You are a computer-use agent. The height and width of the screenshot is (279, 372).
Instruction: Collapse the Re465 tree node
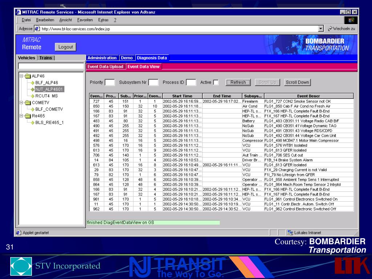(21, 116)
